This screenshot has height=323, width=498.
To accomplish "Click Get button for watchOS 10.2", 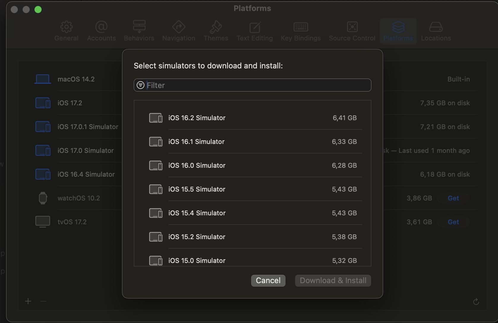I will click(x=453, y=198).
